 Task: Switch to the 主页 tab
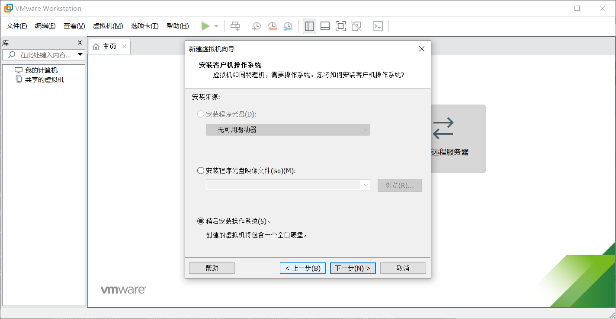(x=109, y=47)
